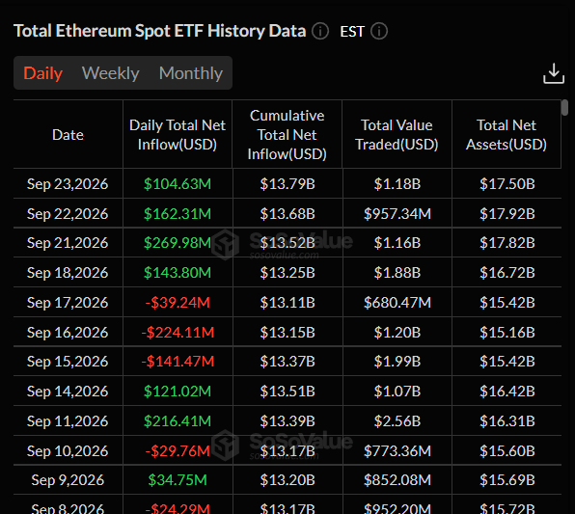Click the Total Value Traded header
575x514 pixels.
coord(397,135)
